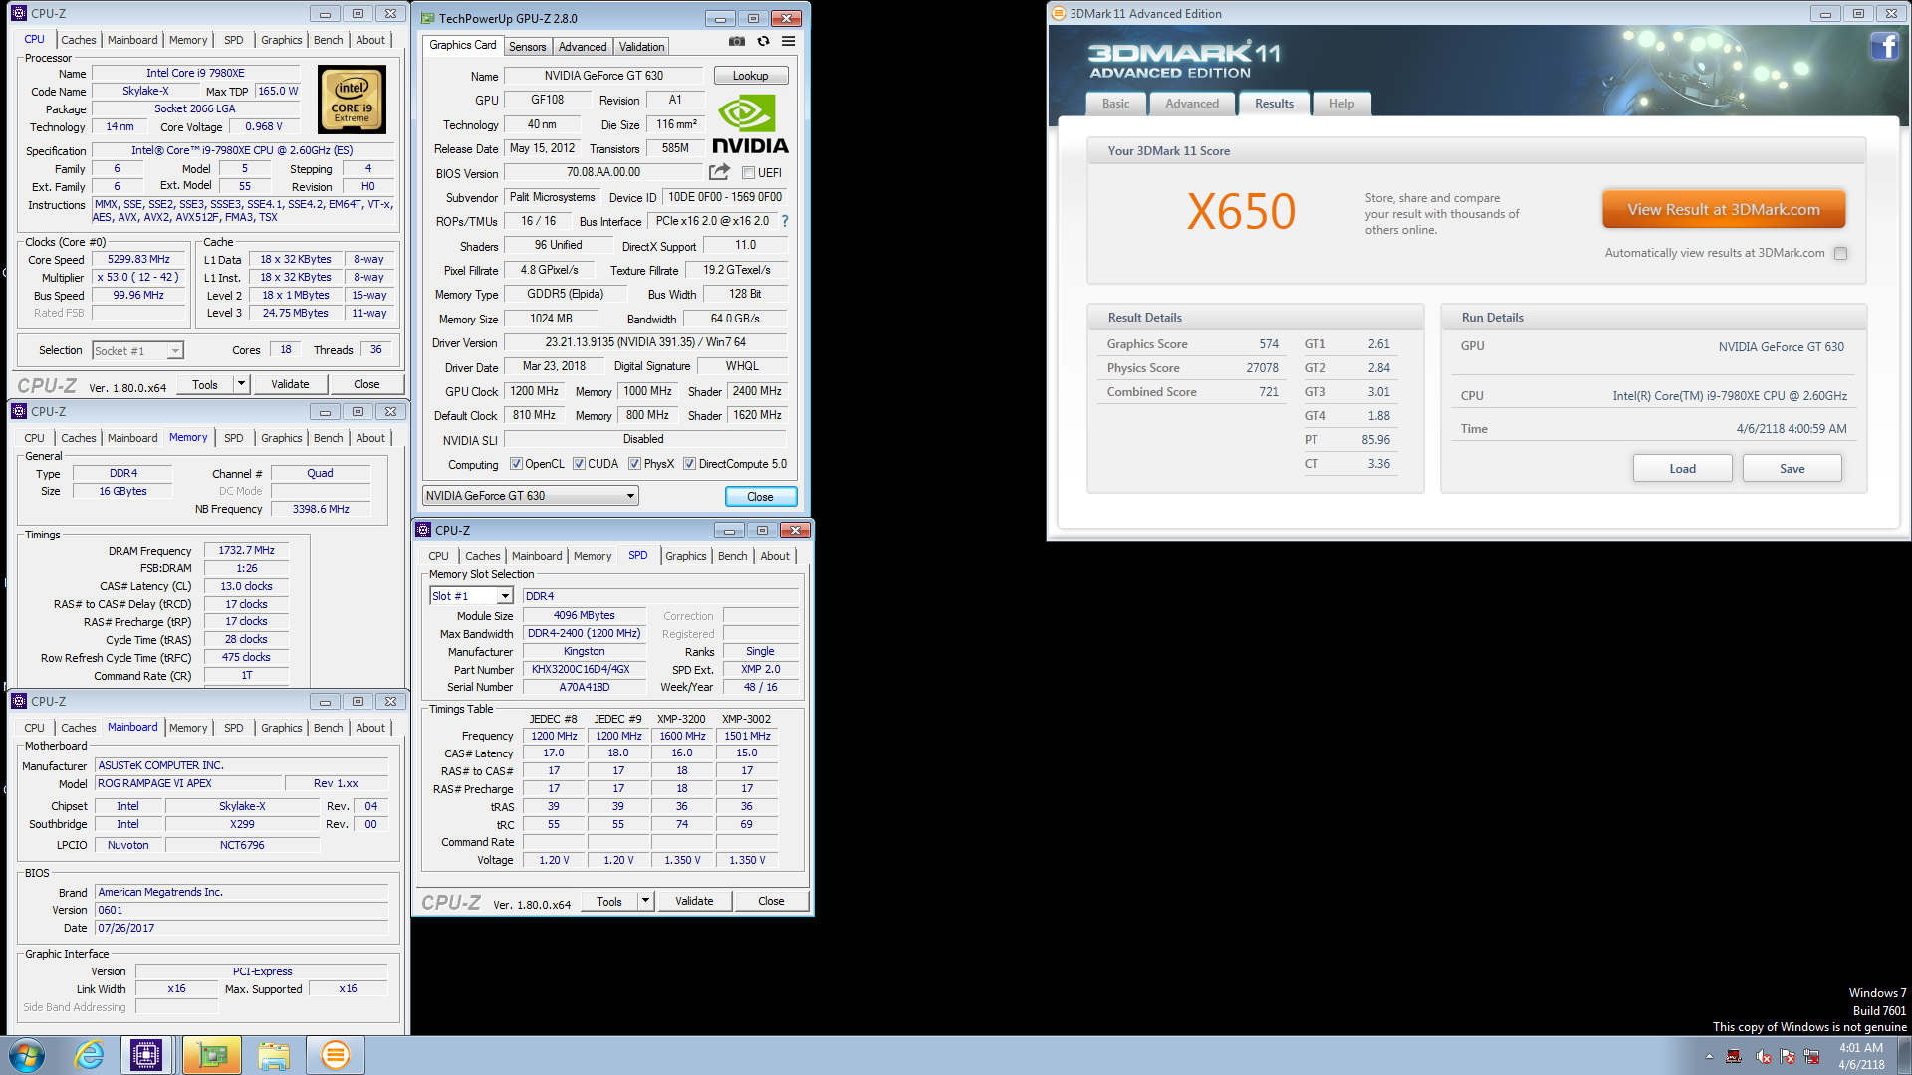Image resolution: width=1912 pixels, height=1075 pixels.
Task: Enable automatically view results at 3DMark.com
Action: pyautogui.click(x=1841, y=253)
